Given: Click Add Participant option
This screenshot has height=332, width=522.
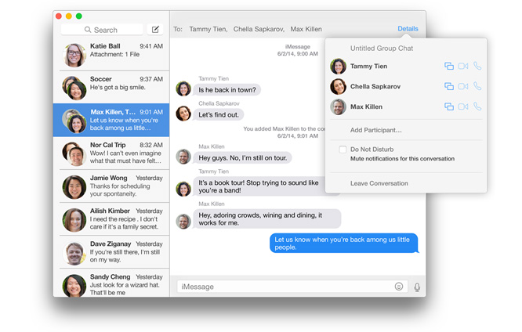Looking at the screenshot, I should click(375, 130).
